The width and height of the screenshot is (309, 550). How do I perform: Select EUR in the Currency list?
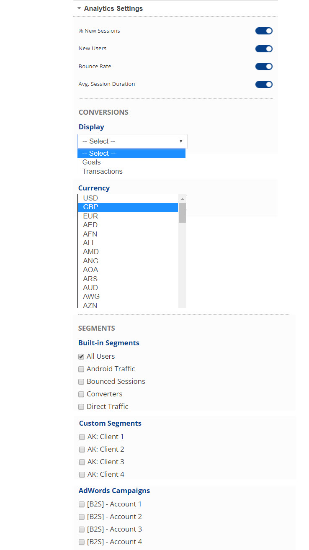90,216
